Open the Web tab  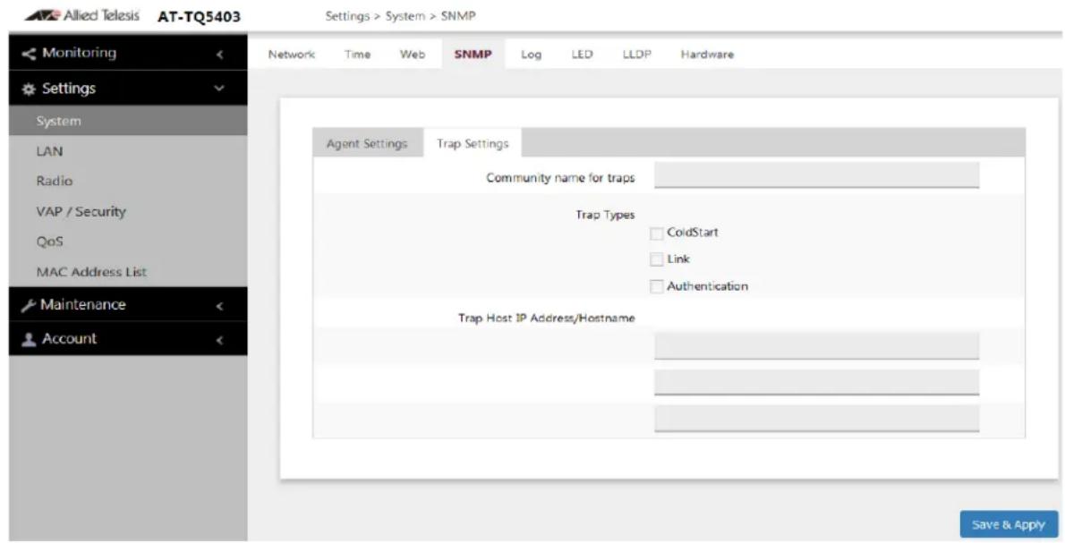413,55
